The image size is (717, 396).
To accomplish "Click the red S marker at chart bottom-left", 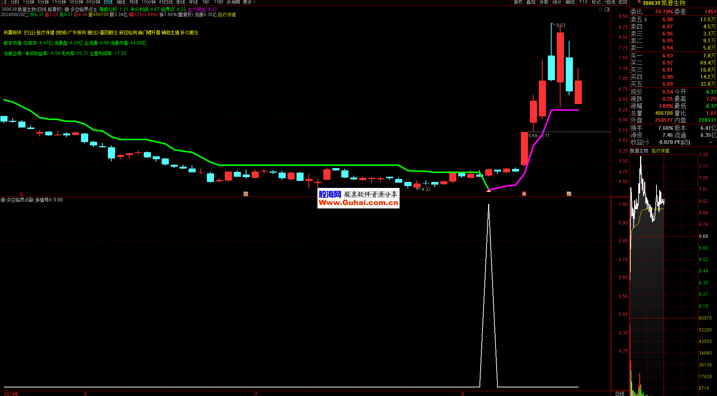I will pyautogui.click(x=21, y=194).
